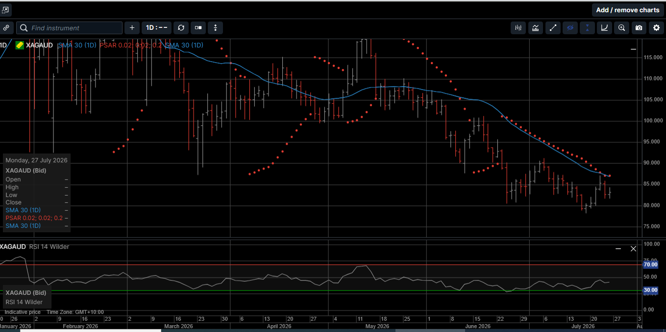Image resolution: width=666 pixels, height=332 pixels.
Task: Toggle the chart layout split icon
Action: click(198, 28)
